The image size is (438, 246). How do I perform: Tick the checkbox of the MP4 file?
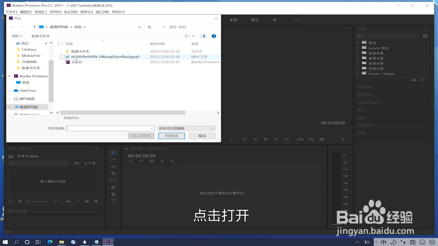[62, 57]
